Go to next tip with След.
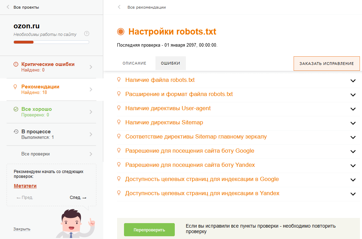The width and height of the screenshot is (362, 239). pyautogui.click(x=78, y=198)
